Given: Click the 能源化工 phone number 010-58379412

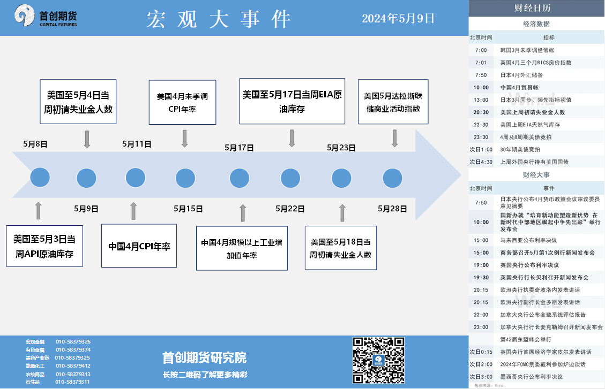Looking at the screenshot, I should pos(73,366).
